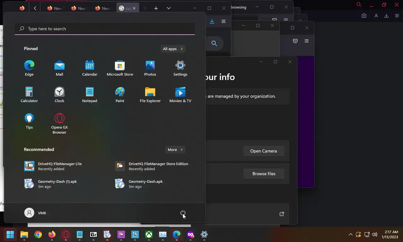Screen dimensions: 403x242
Task: Expand the All apps list
Action: pos(173,49)
